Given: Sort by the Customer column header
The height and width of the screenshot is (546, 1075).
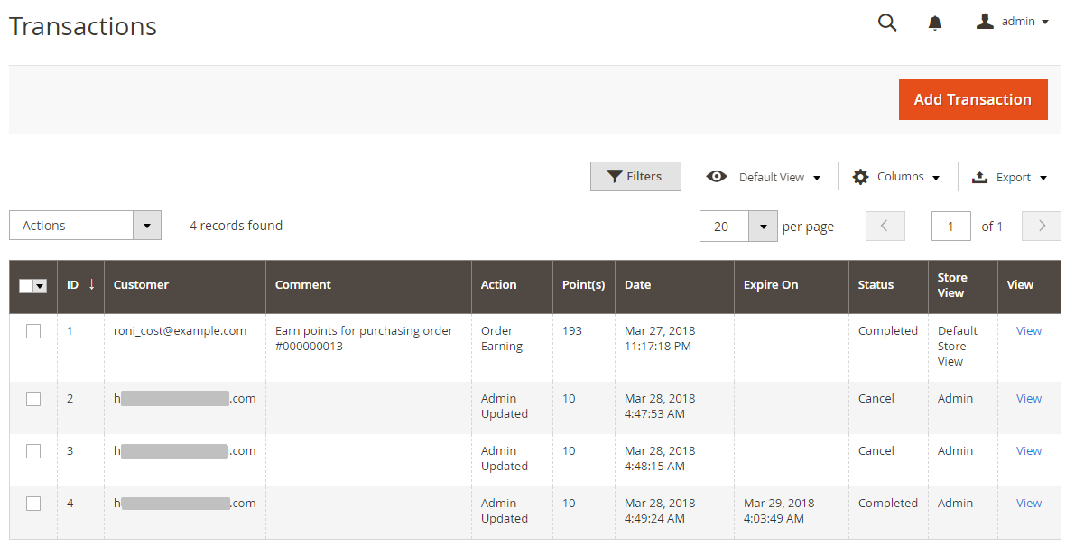Looking at the screenshot, I should pos(141,285).
